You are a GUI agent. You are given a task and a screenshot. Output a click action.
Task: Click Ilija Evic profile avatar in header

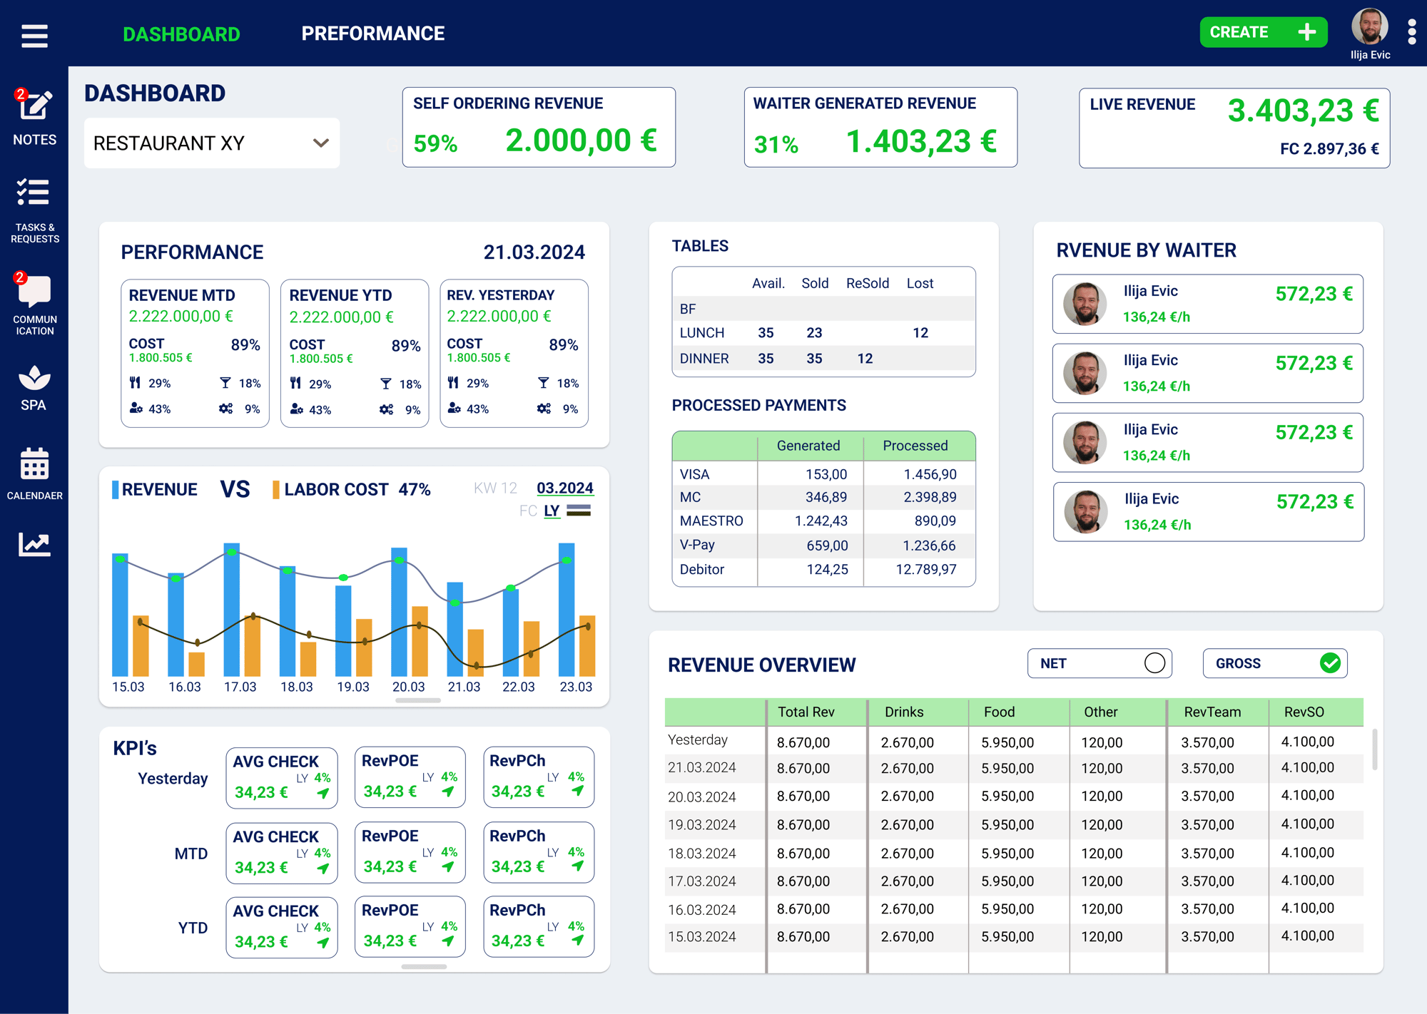(x=1369, y=26)
